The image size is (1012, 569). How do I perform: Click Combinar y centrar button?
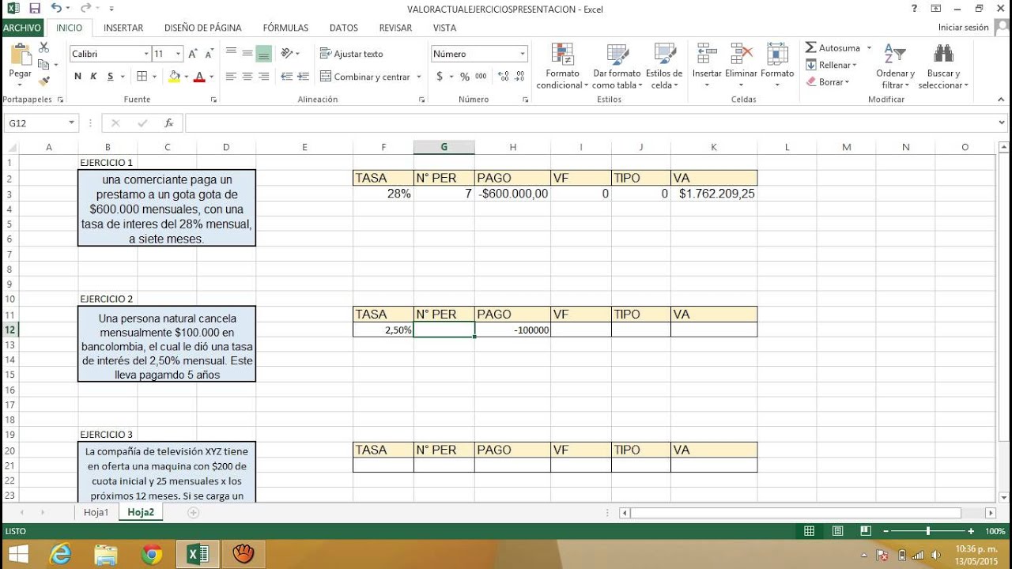point(365,77)
